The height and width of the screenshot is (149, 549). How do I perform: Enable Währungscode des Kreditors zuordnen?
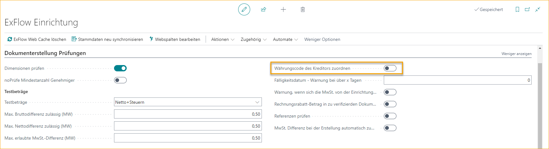[x=390, y=68]
